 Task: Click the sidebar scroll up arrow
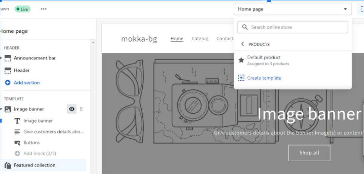93,43
